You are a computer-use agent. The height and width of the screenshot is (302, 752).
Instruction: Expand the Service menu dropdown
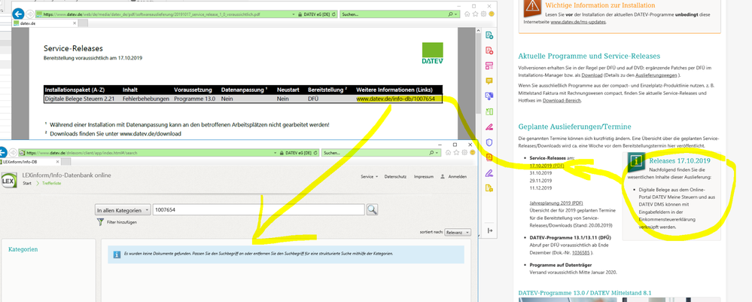[x=370, y=177]
